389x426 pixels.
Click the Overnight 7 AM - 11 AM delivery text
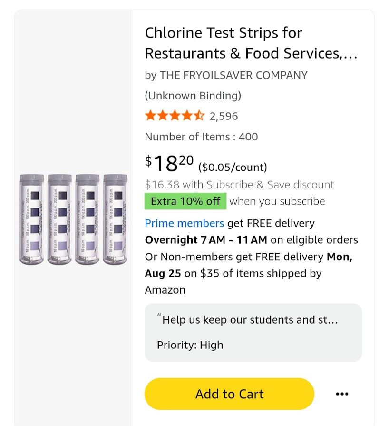tap(206, 240)
